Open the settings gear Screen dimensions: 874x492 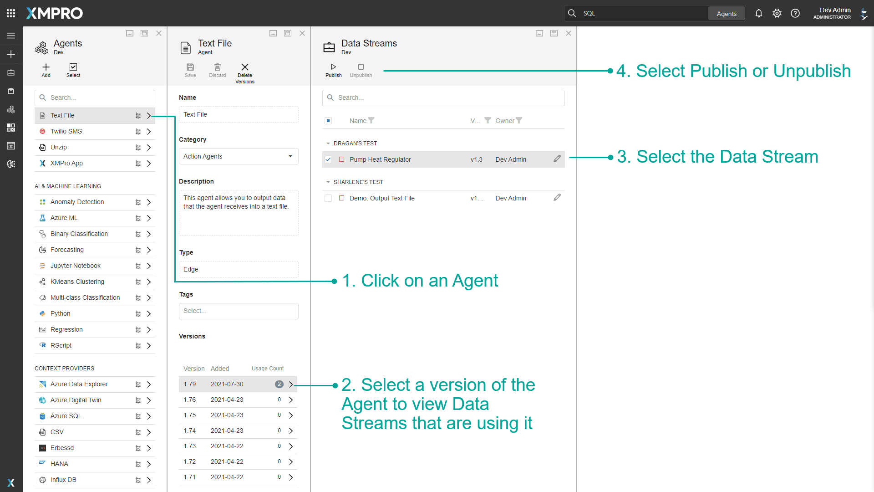click(x=777, y=13)
